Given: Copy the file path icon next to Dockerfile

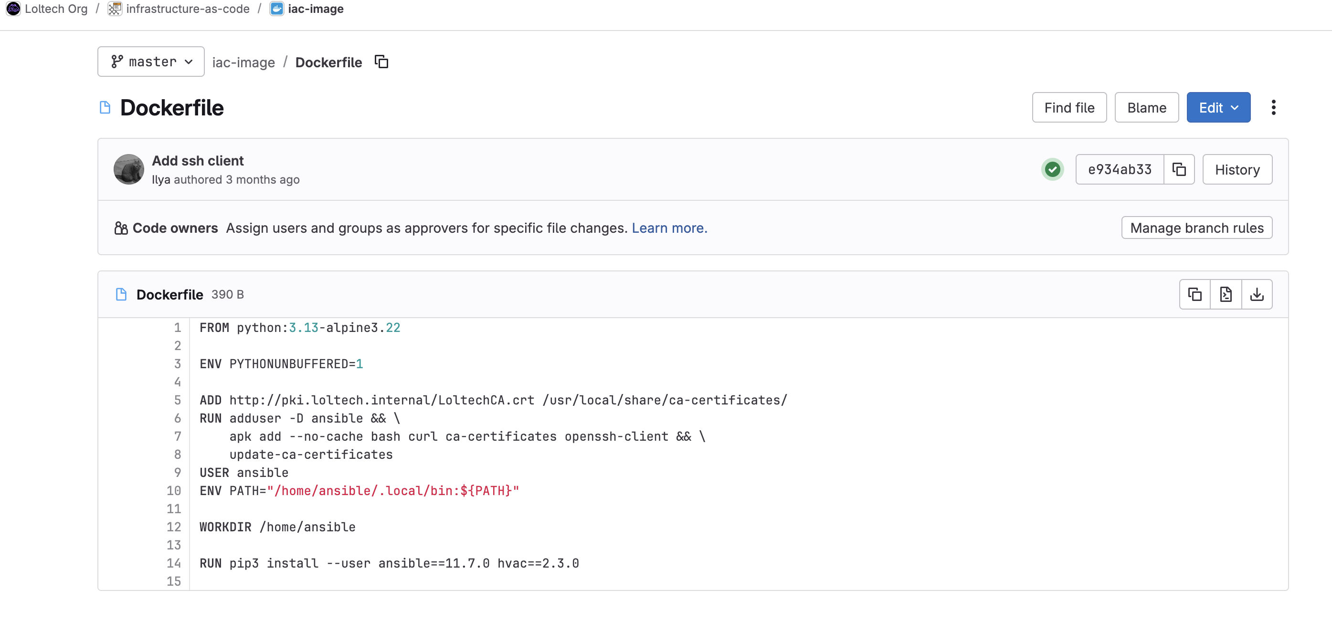Looking at the screenshot, I should tap(381, 62).
